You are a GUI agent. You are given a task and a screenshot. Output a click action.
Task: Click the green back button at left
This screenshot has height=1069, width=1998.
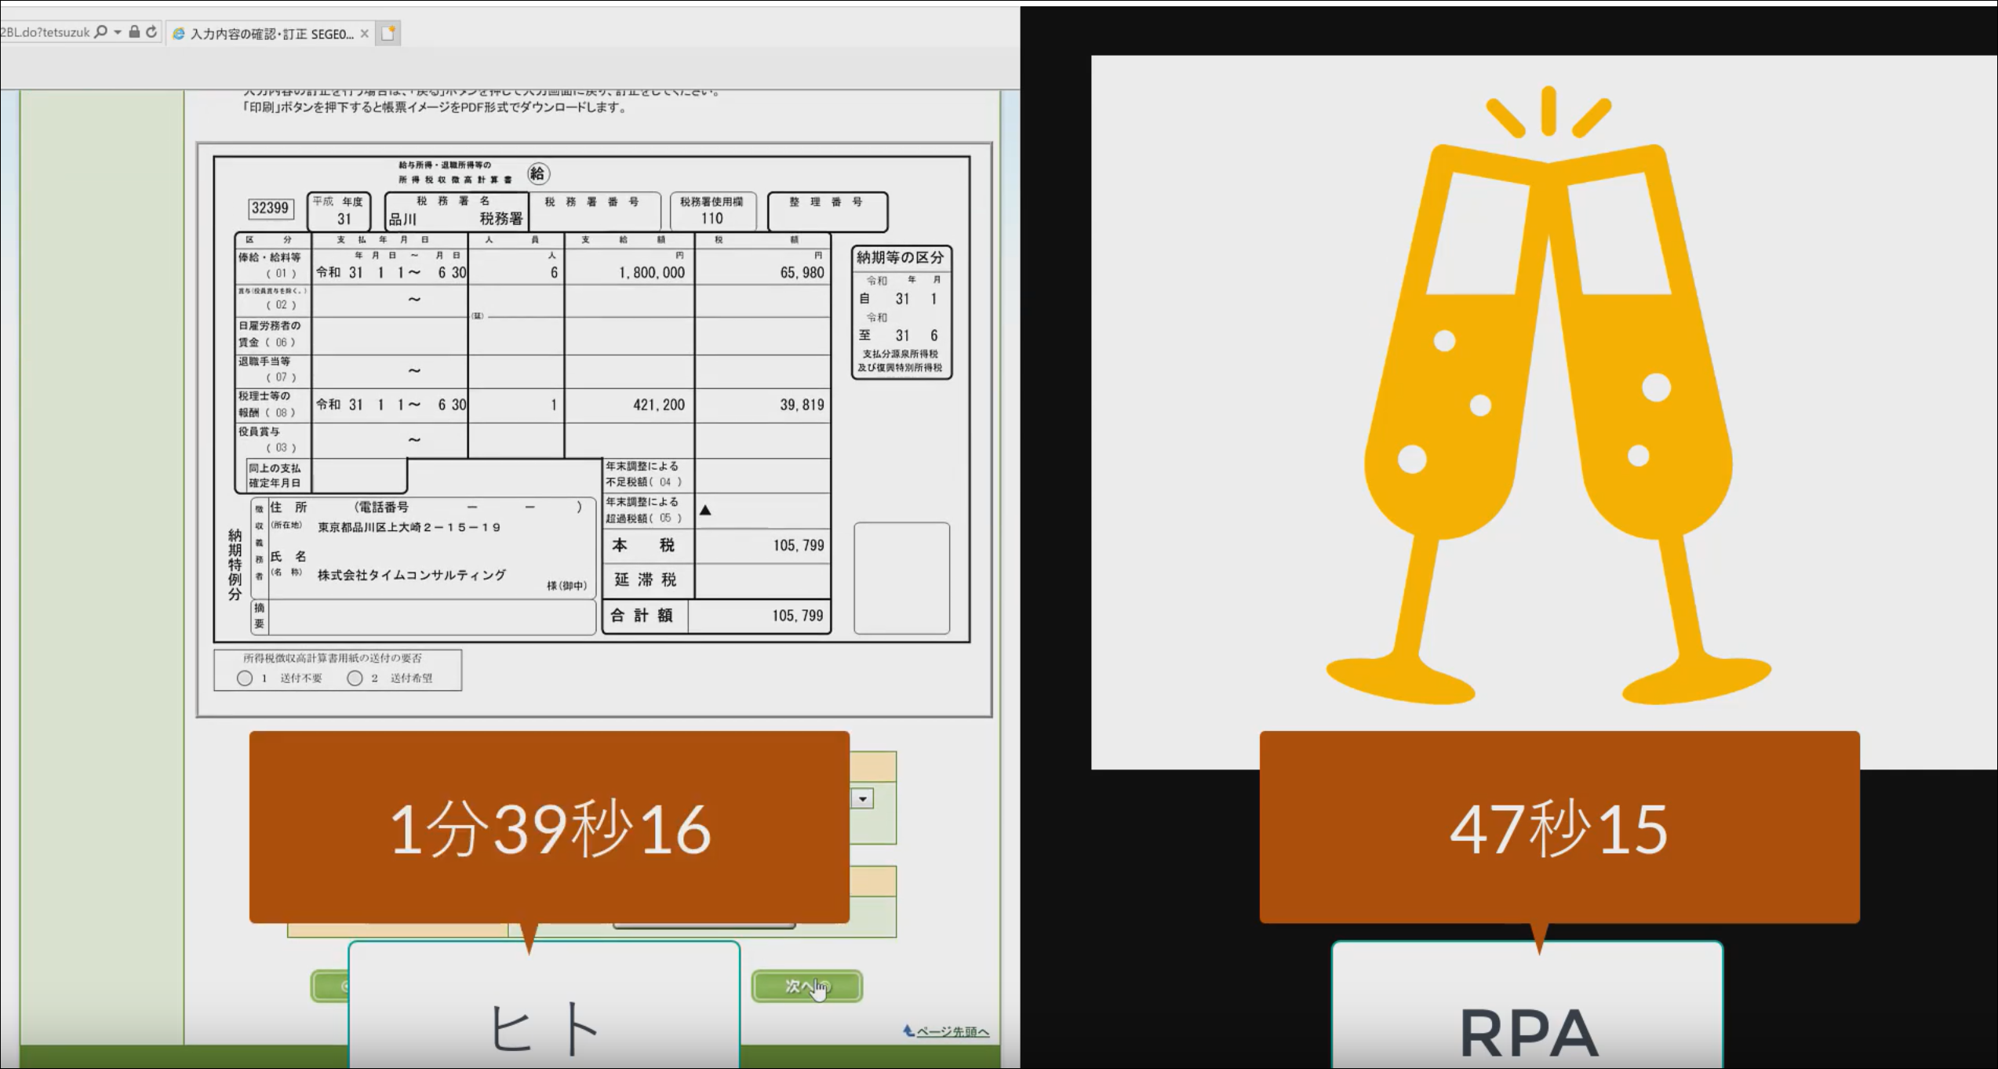tap(329, 986)
